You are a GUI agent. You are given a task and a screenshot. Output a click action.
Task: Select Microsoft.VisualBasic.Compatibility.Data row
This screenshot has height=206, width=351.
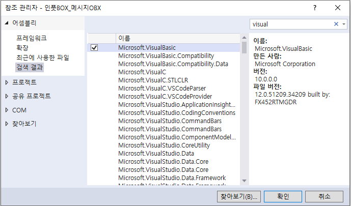(164, 64)
